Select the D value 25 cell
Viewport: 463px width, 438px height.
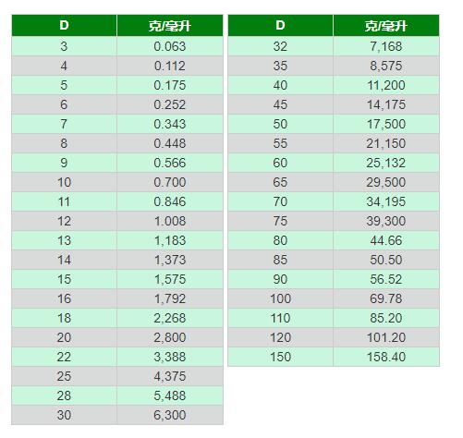click(64, 376)
